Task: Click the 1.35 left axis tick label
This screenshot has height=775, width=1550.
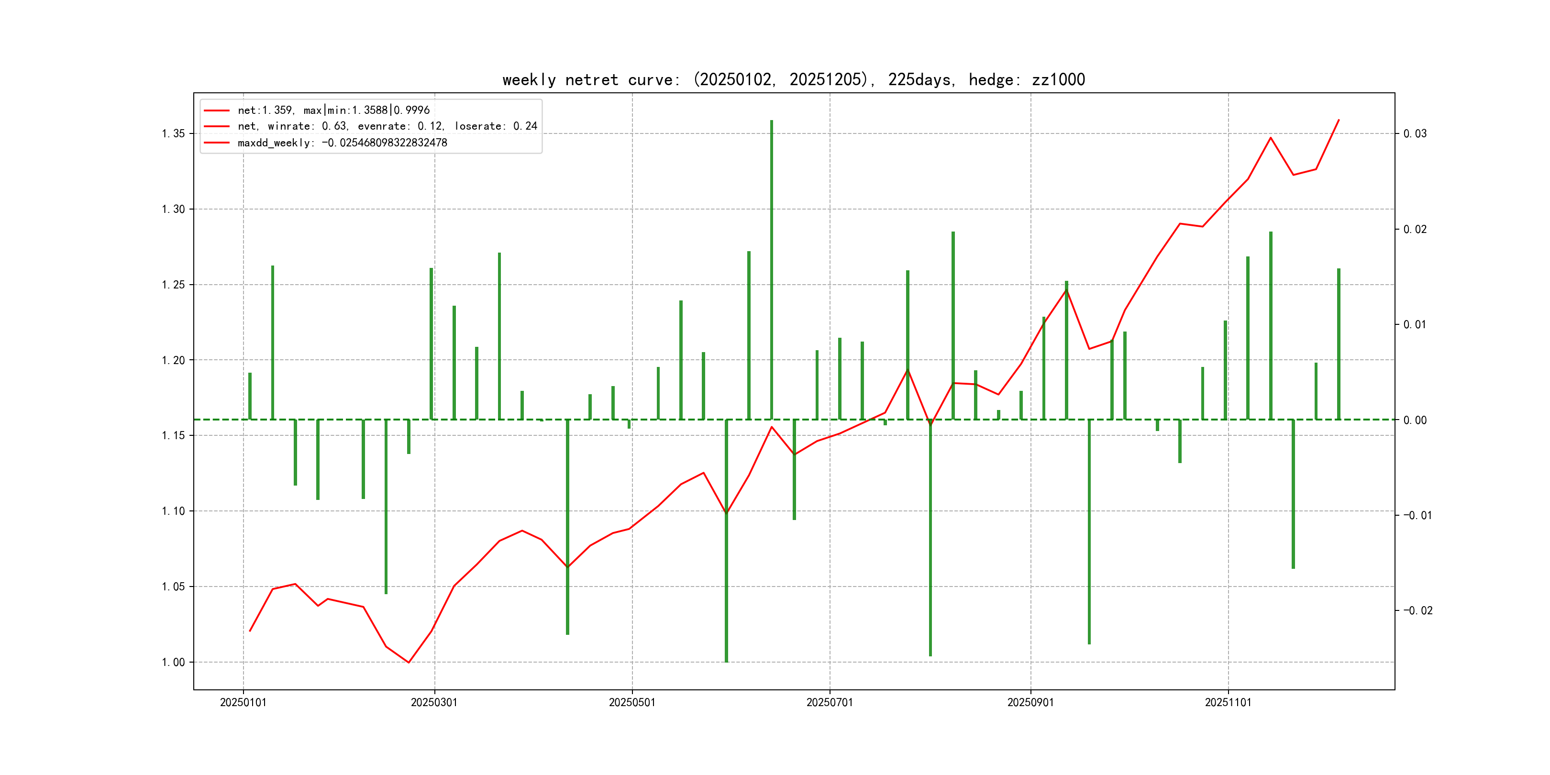Action: 173,133
